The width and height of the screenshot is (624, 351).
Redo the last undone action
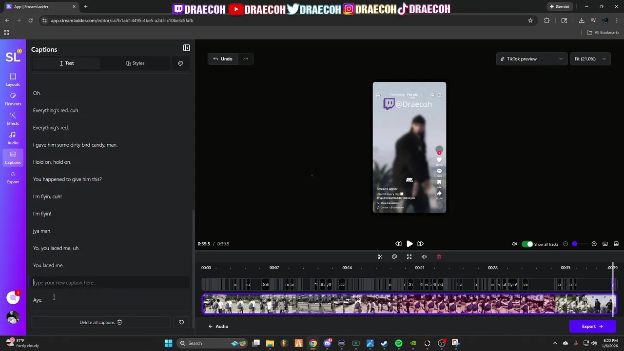point(246,59)
